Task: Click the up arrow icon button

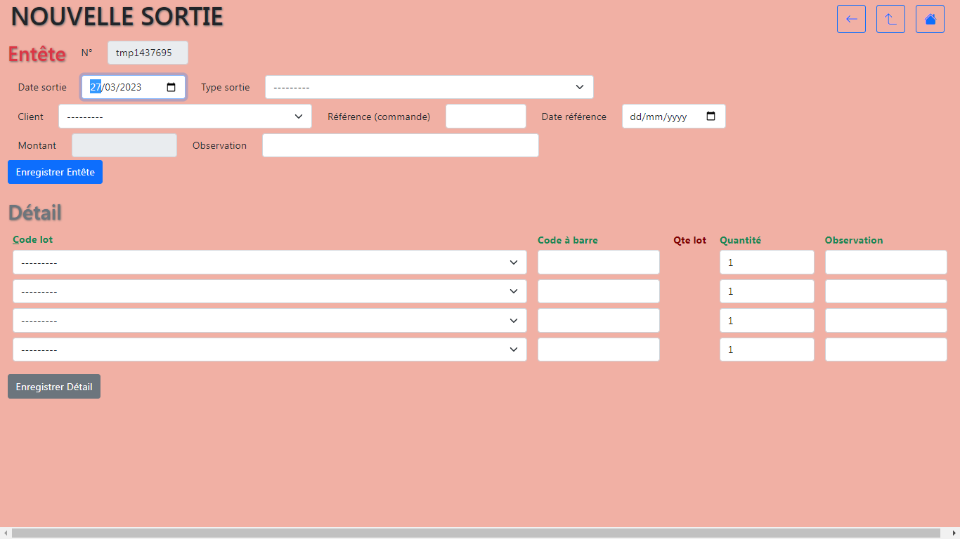Action: click(890, 19)
